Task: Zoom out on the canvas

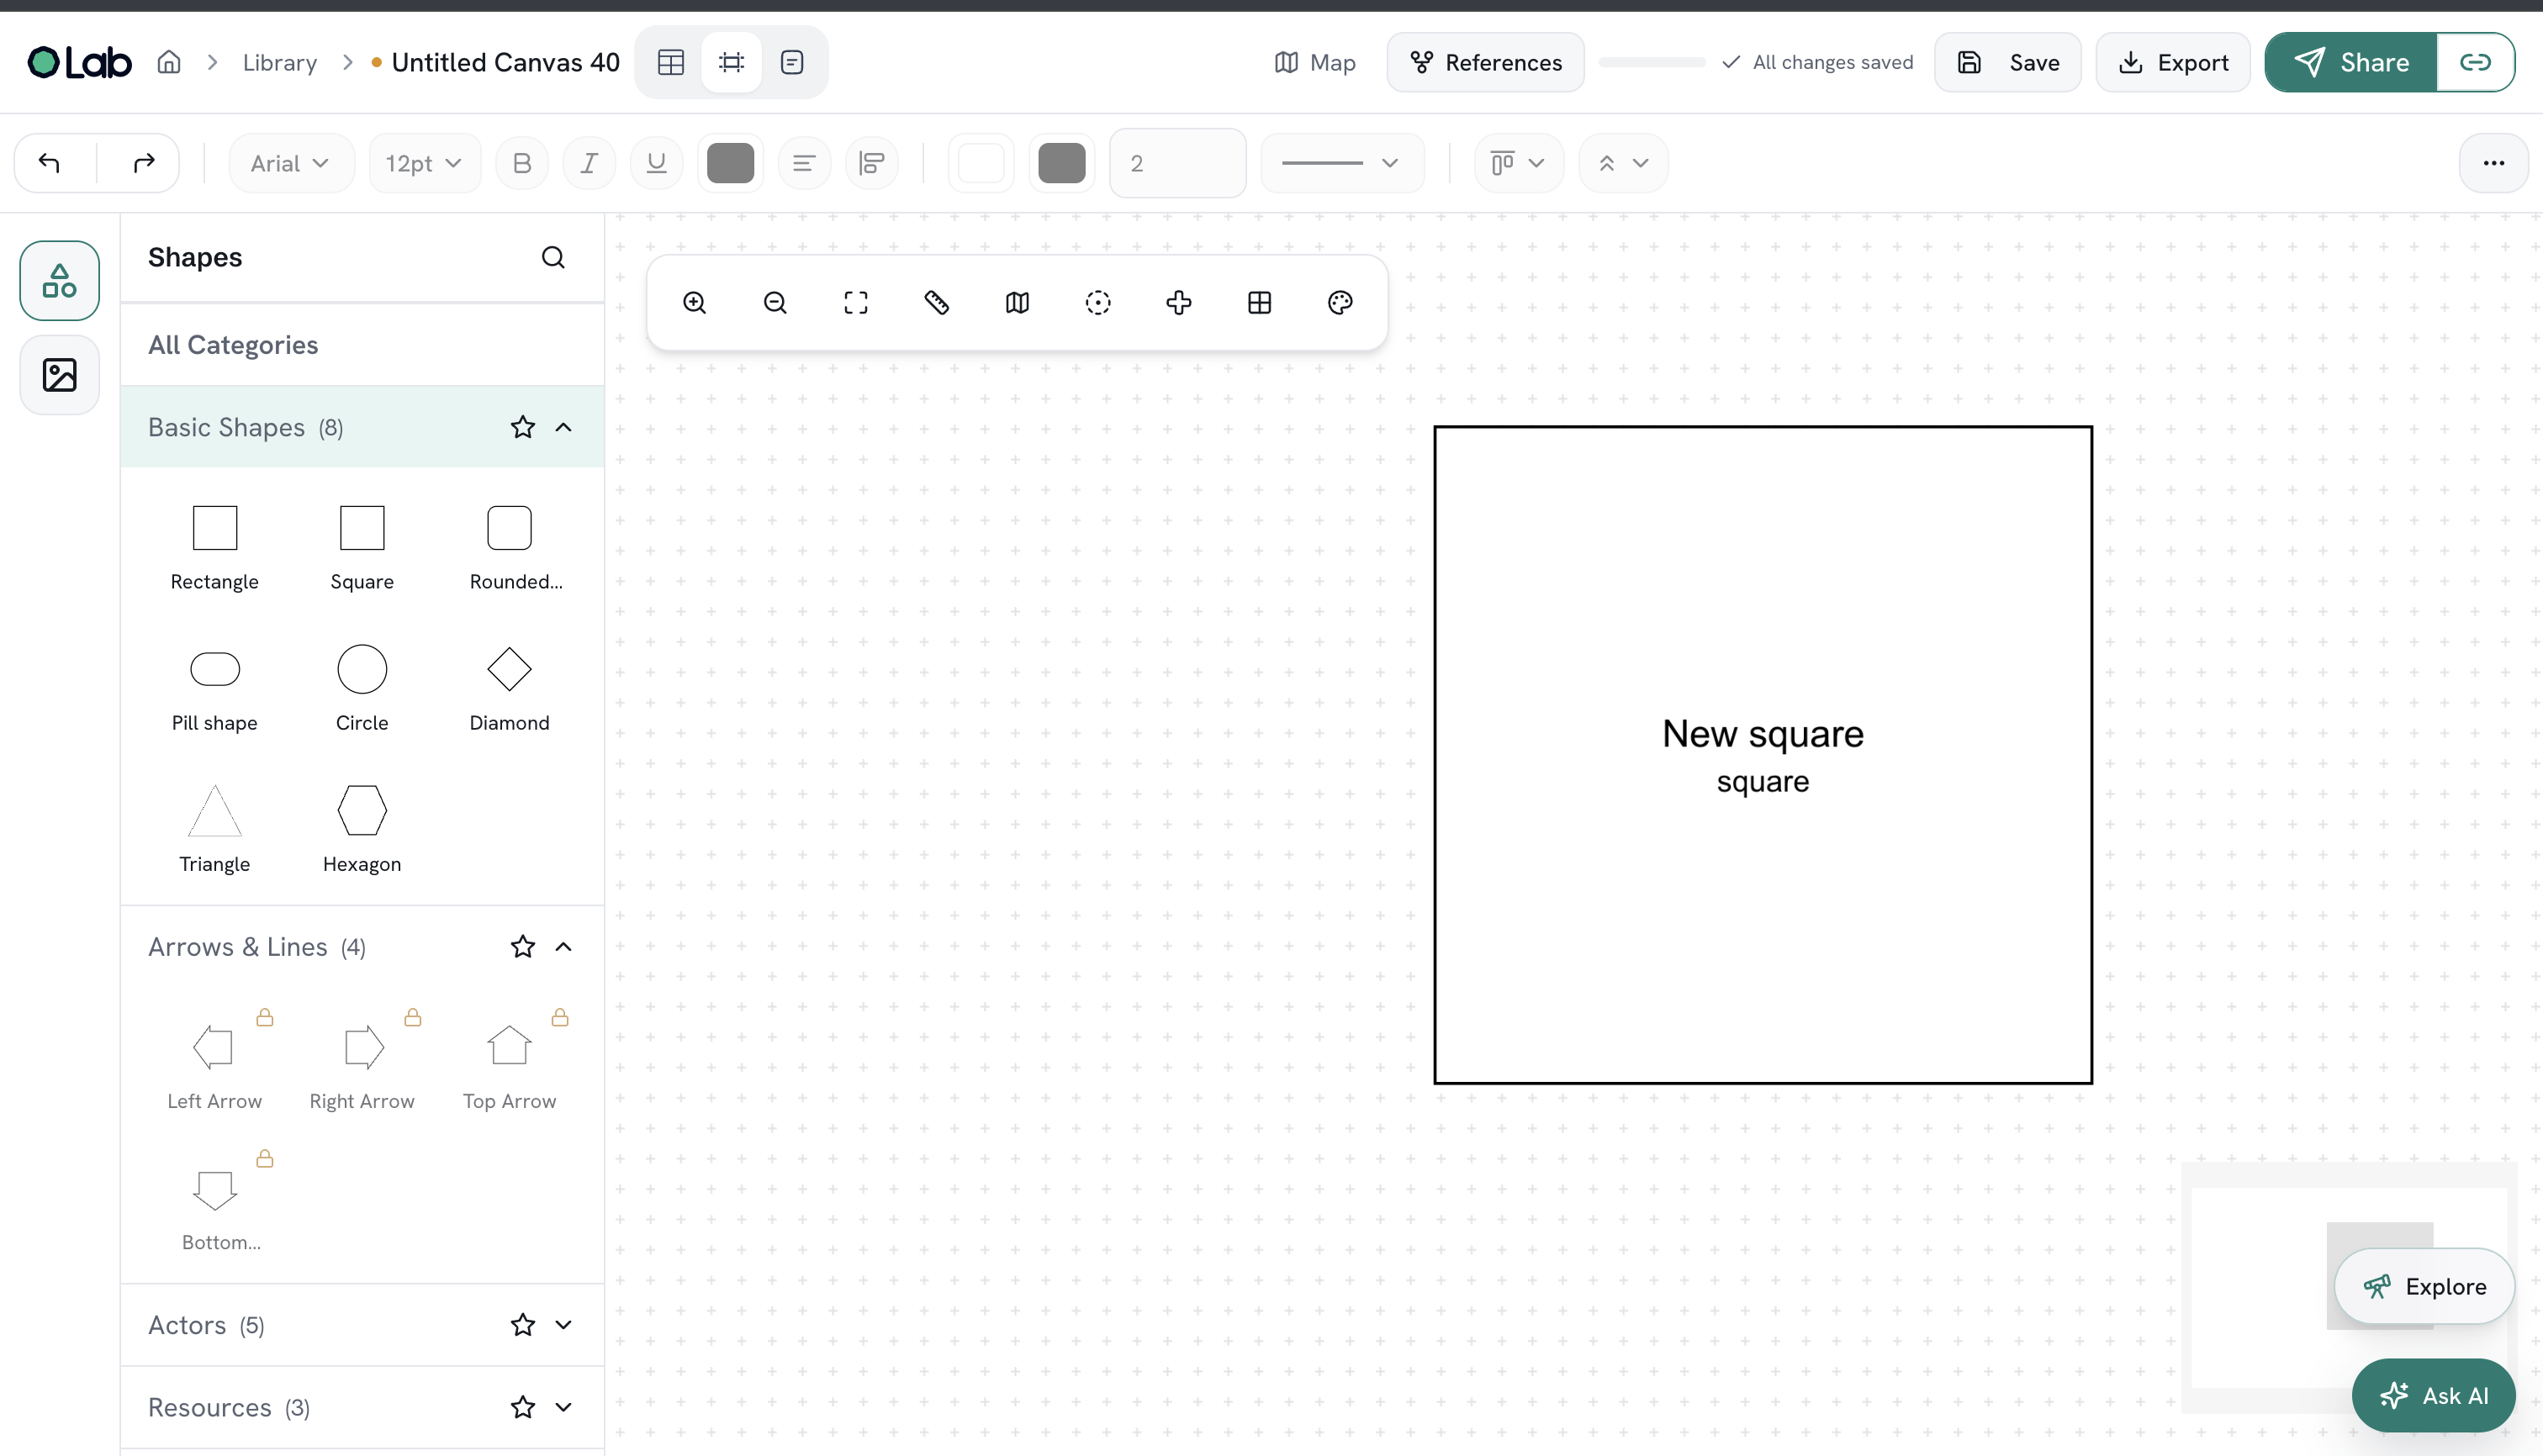Action: point(775,302)
